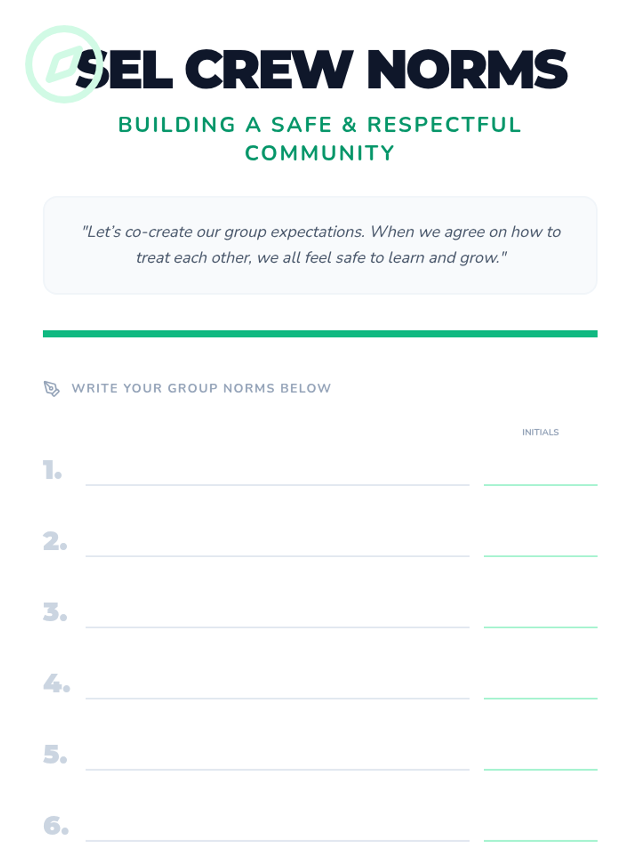This screenshot has width=640, height=854.
Task: Select the 'Write Your Group Norms Below' heading
Action: point(201,389)
